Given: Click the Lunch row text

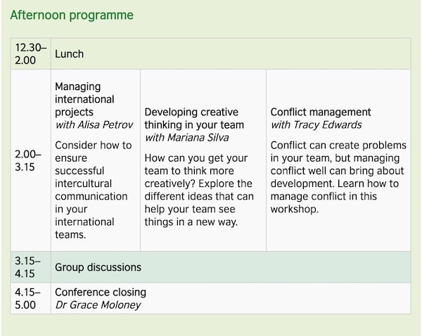Looking at the screenshot, I should 69,54.
